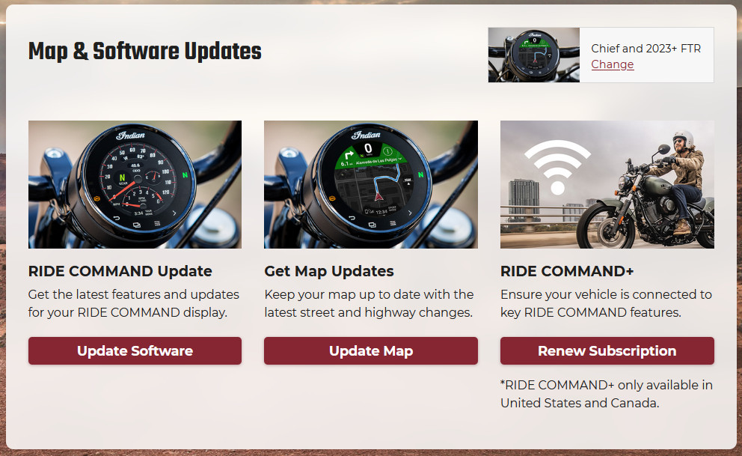Click the Update Map button
The height and width of the screenshot is (456, 742).
coord(370,351)
